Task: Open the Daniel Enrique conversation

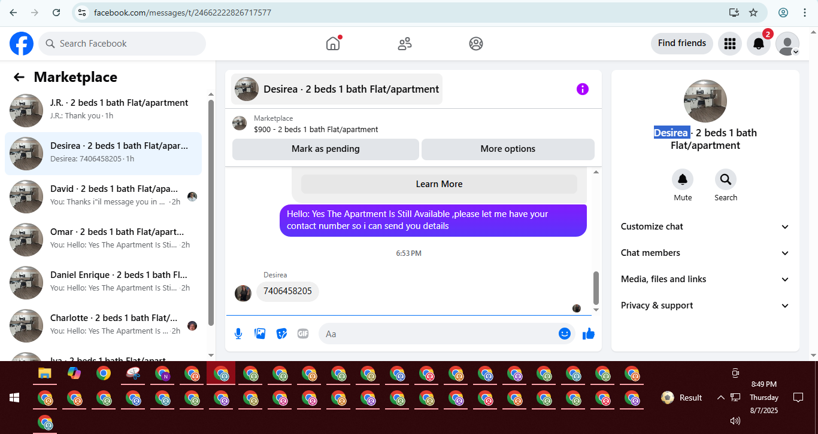Action: coord(103,283)
